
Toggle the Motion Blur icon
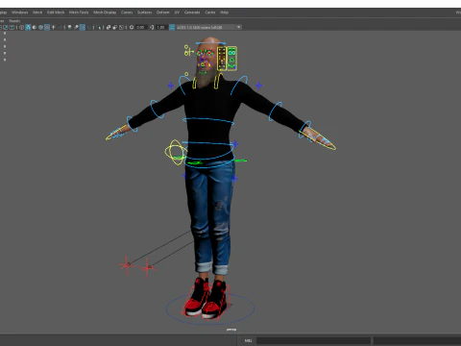click(76, 27)
